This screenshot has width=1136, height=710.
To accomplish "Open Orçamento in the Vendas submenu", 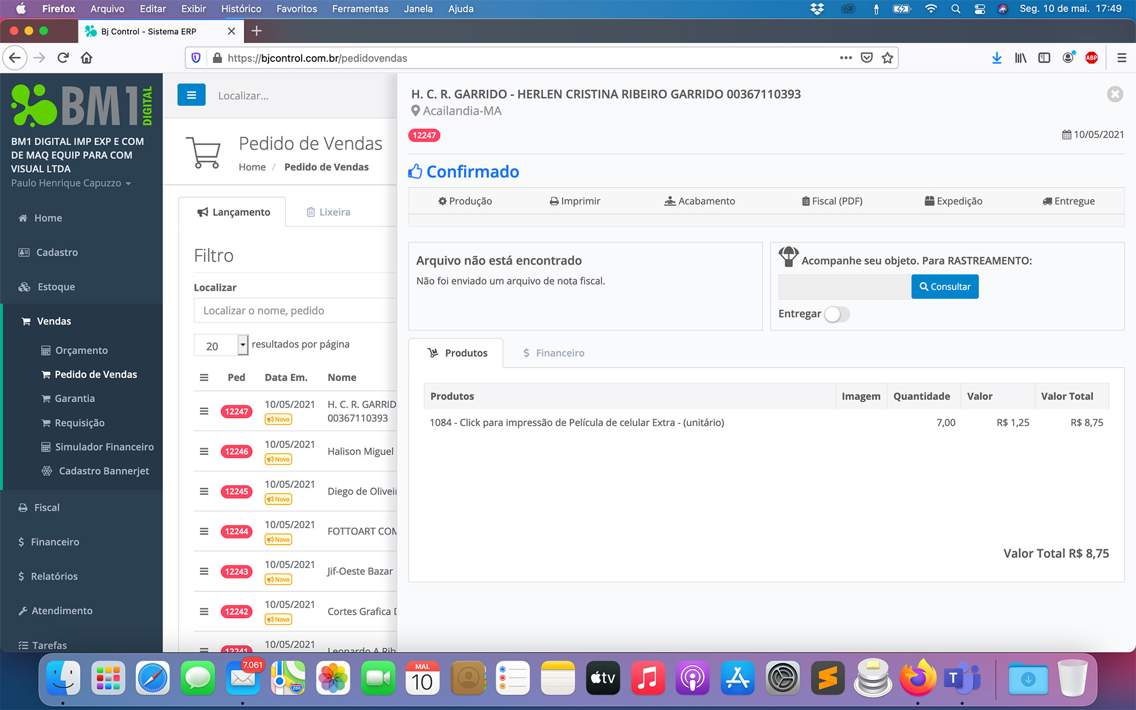I will 81,350.
